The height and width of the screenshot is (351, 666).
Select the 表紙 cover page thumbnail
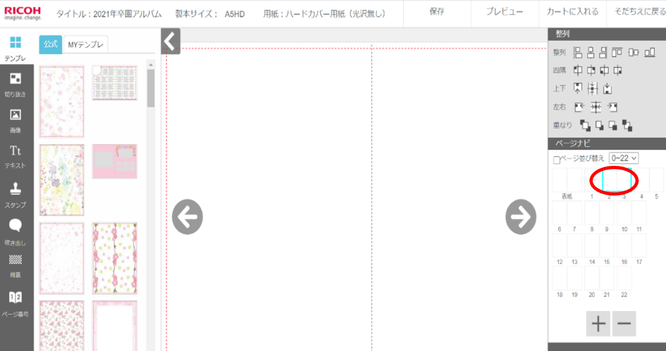point(567,181)
